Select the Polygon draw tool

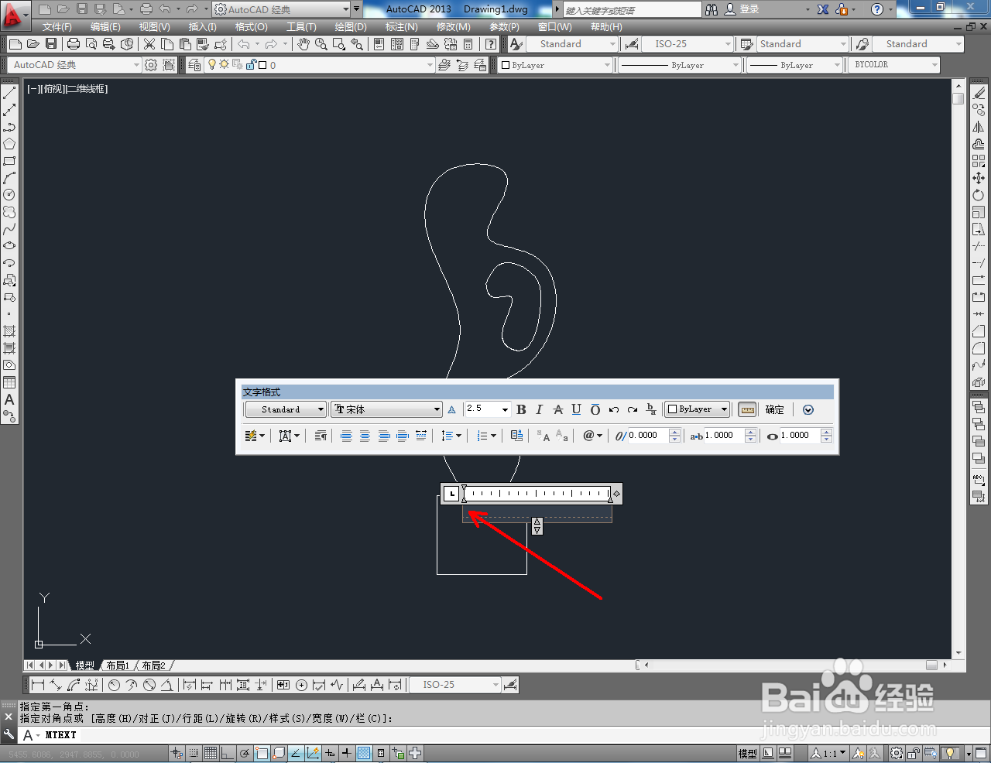[9, 144]
